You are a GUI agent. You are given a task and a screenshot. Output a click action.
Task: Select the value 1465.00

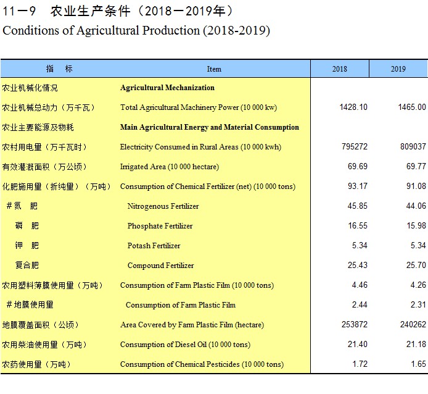[412, 107]
